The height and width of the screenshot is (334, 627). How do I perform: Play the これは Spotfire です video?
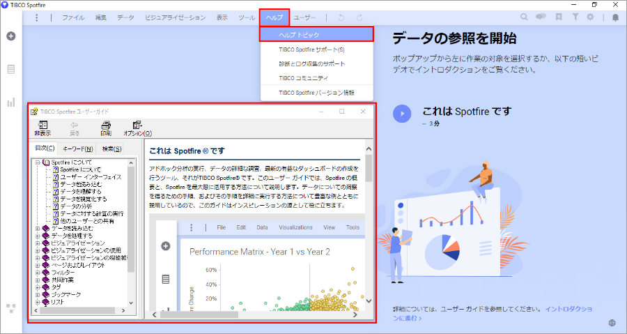coord(402,114)
